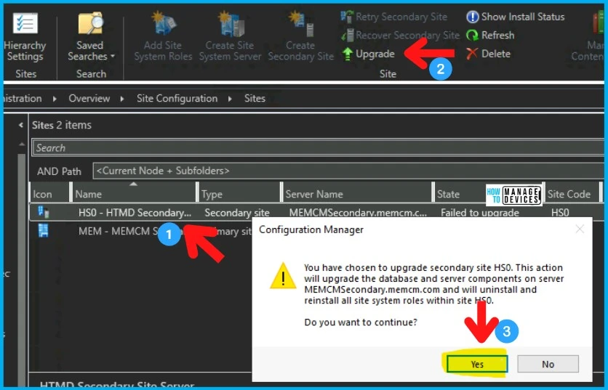
Task: Go to Overview in the breadcrumb
Action: coord(89,98)
